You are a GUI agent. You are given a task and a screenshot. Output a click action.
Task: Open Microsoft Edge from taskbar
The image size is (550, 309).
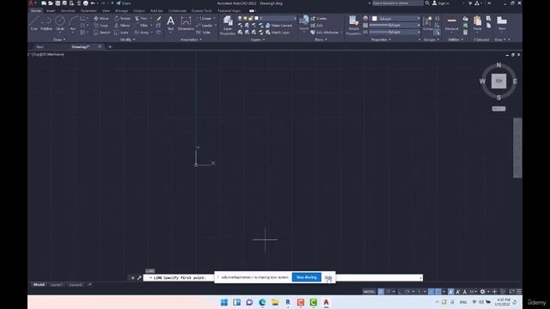coord(262,302)
